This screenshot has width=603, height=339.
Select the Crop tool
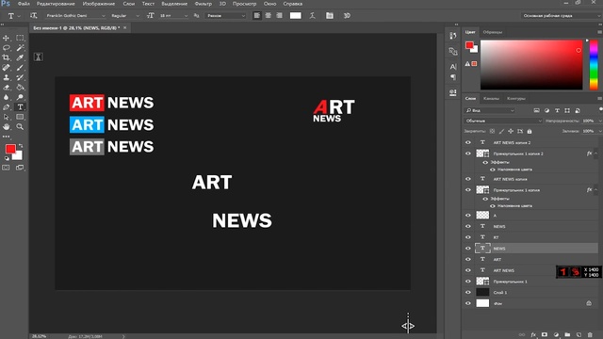coord(7,57)
